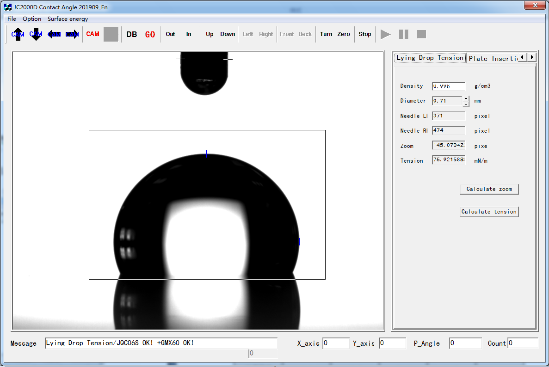
Task: Click the gray split-rectangle toolbar icon
Action: tap(111, 34)
